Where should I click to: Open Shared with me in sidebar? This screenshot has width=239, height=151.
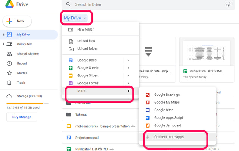(29, 54)
